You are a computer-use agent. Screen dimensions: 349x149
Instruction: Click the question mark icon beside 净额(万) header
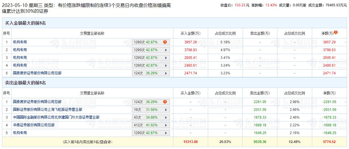click(336, 33)
